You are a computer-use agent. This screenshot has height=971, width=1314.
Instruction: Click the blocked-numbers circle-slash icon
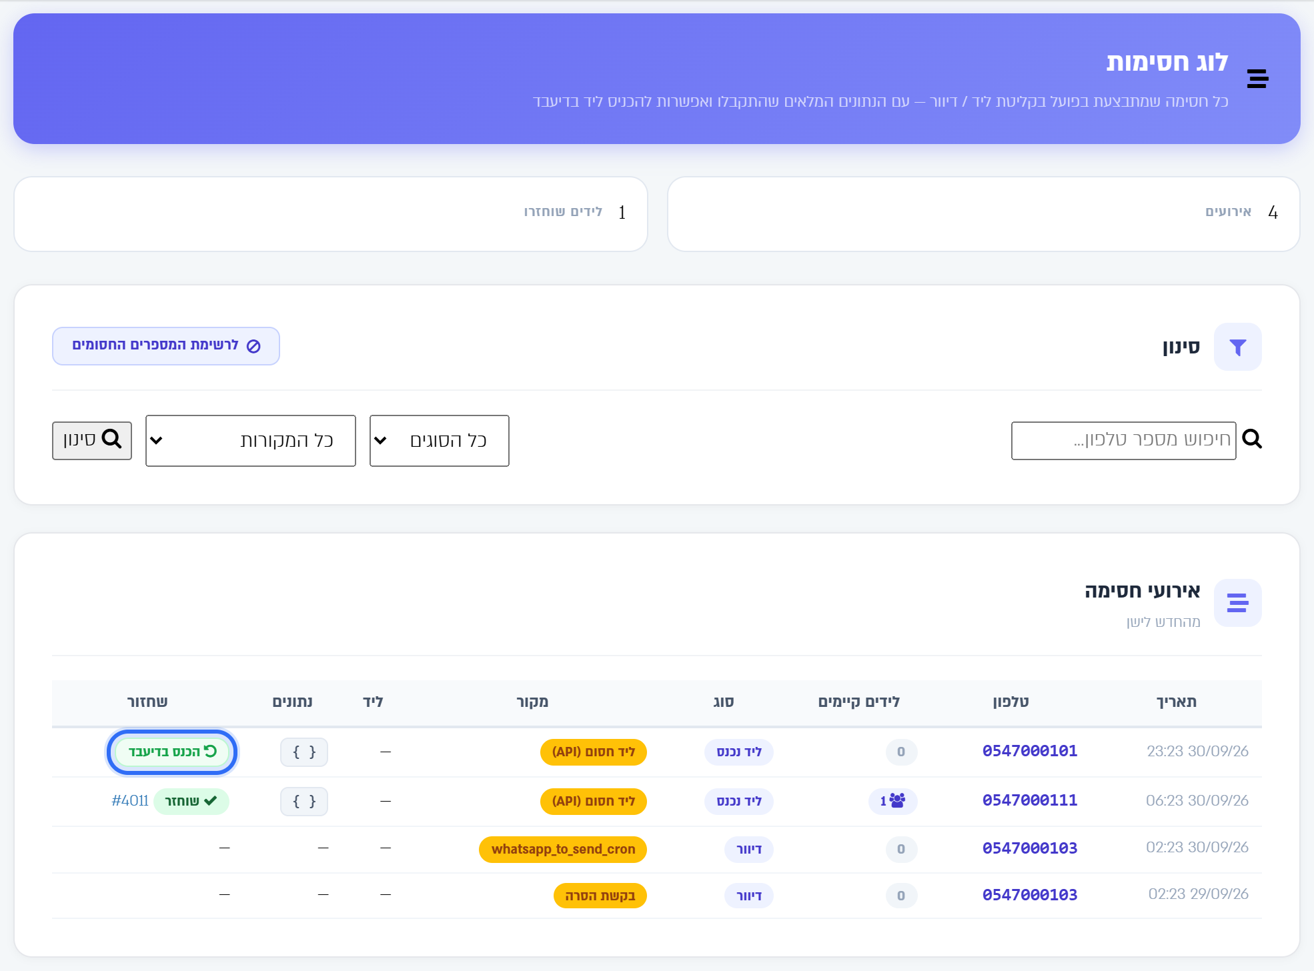coord(253,346)
